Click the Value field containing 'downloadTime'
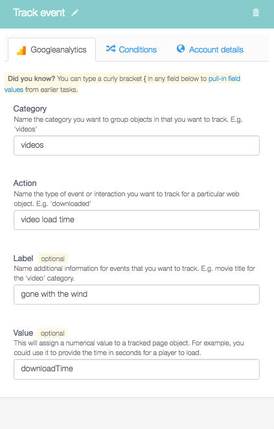 (137, 369)
